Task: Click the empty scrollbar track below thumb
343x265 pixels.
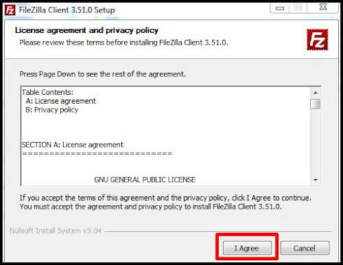Action: click(316, 142)
